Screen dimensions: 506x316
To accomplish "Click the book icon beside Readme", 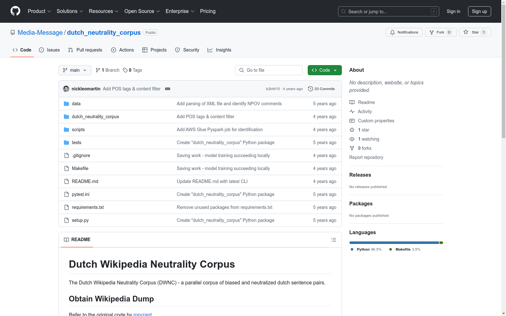I will pyautogui.click(x=352, y=102).
